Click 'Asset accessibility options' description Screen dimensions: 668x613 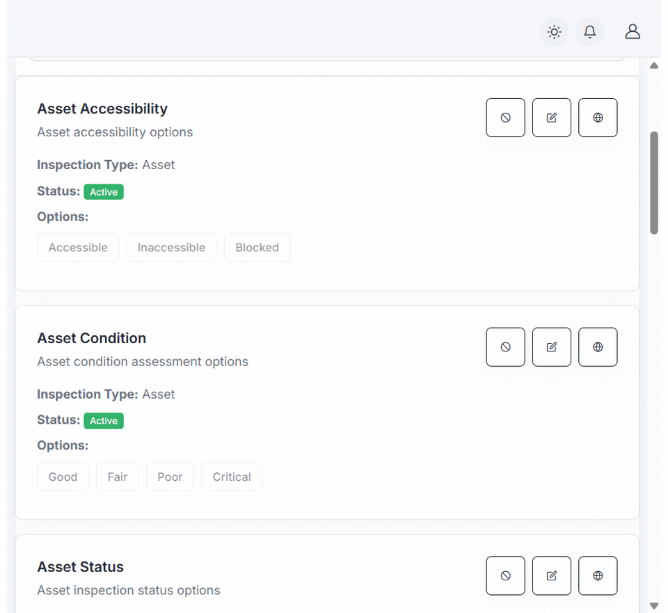coord(115,132)
